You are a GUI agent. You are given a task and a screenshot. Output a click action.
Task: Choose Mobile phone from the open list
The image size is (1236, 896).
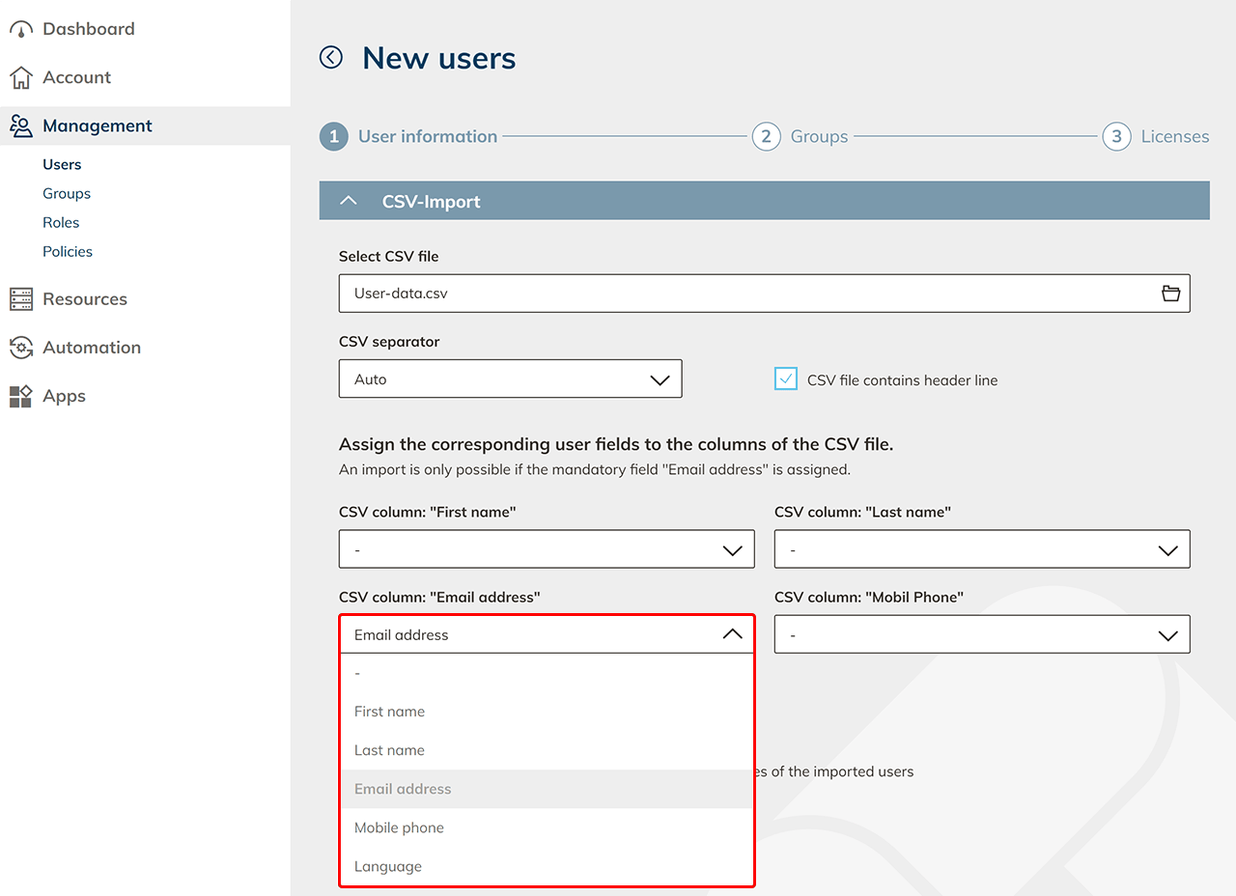pos(399,827)
